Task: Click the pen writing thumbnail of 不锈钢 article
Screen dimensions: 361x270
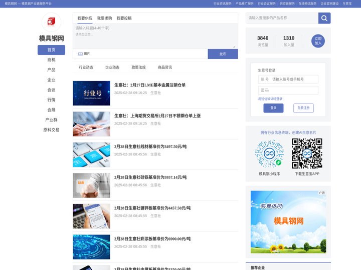Action: tap(91, 124)
